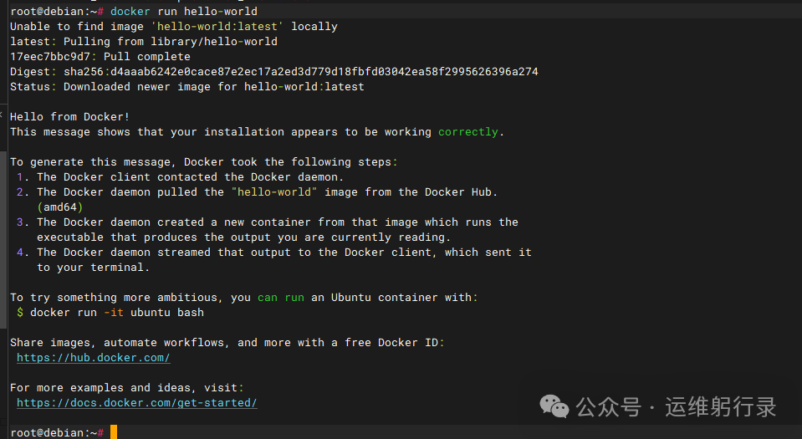Click the yellow "hello-world" quoted image name
The image size is (802, 439).
pos(274,192)
